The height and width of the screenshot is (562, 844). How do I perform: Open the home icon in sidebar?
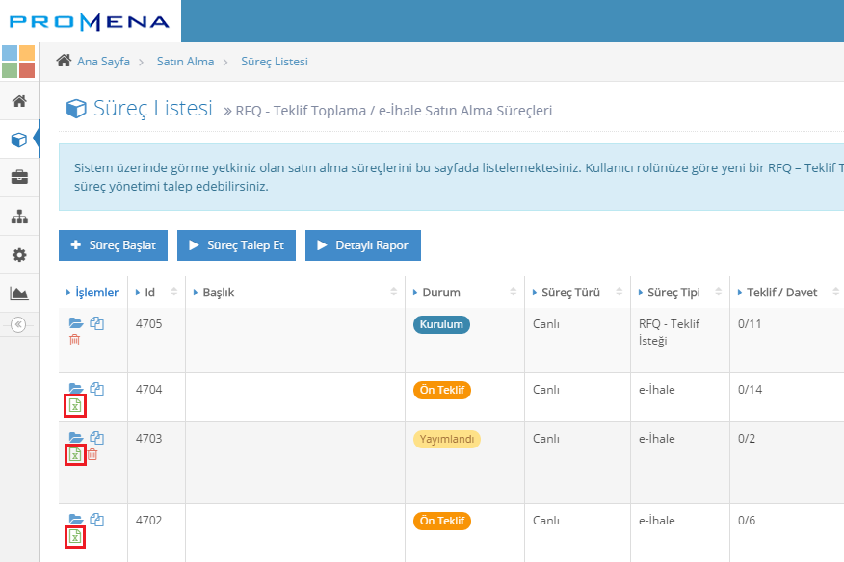[19, 101]
